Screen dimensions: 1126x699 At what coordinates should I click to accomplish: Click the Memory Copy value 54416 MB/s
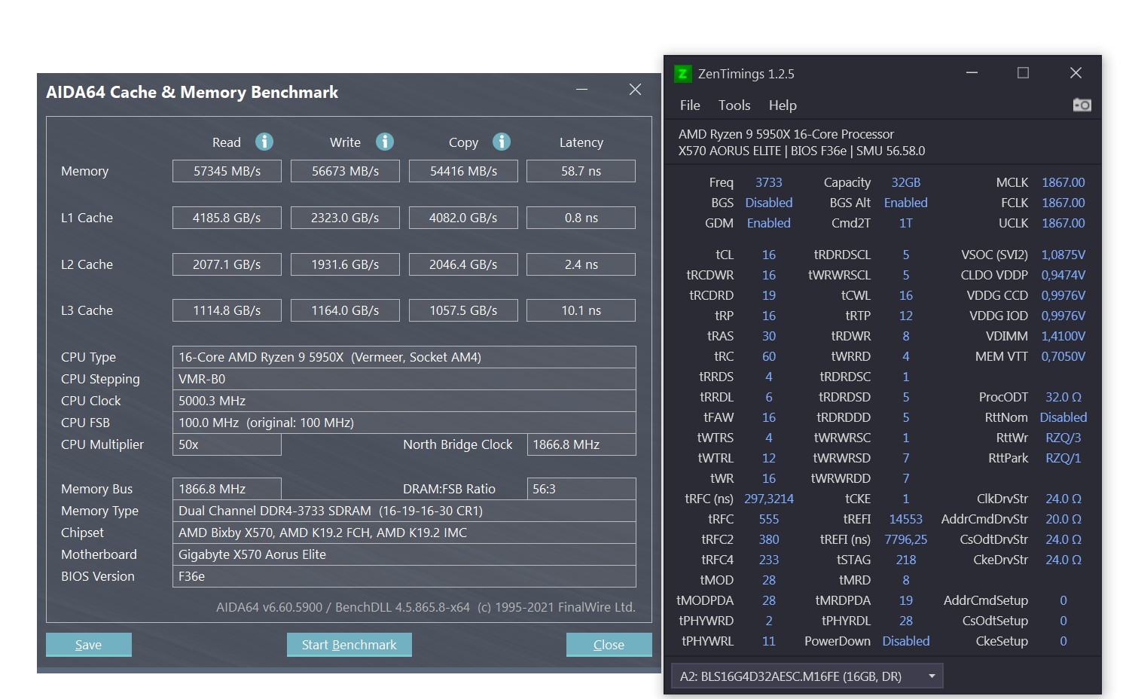(x=463, y=171)
